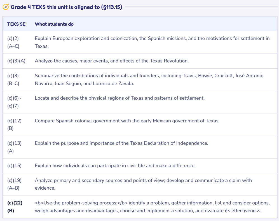This screenshot has width=279, height=221.
Task: Click the compass icon beside the heading
Action: pos(6,7)
